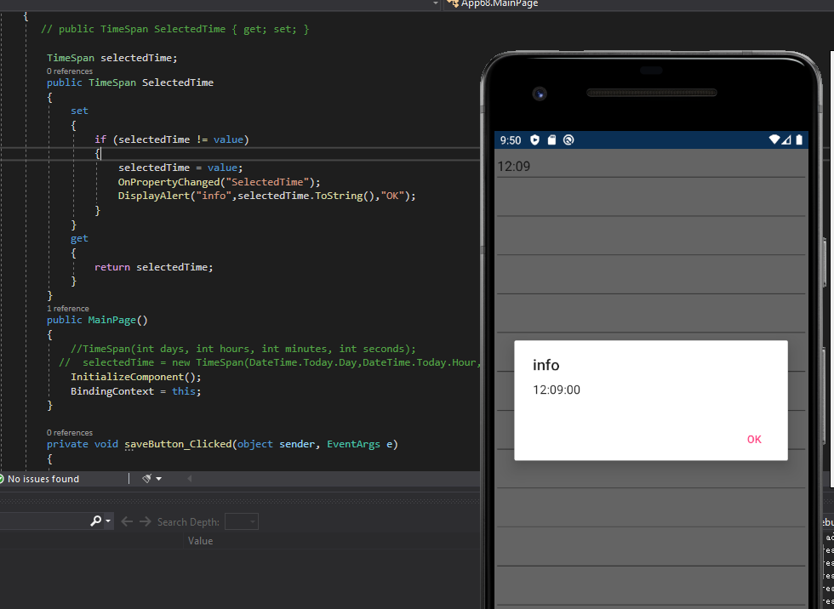Image resolution: width=834 pixels, height=609 pixels.
Task: Open the code cleanup profile dropdown arrow
Action: [x=158, y=479]
